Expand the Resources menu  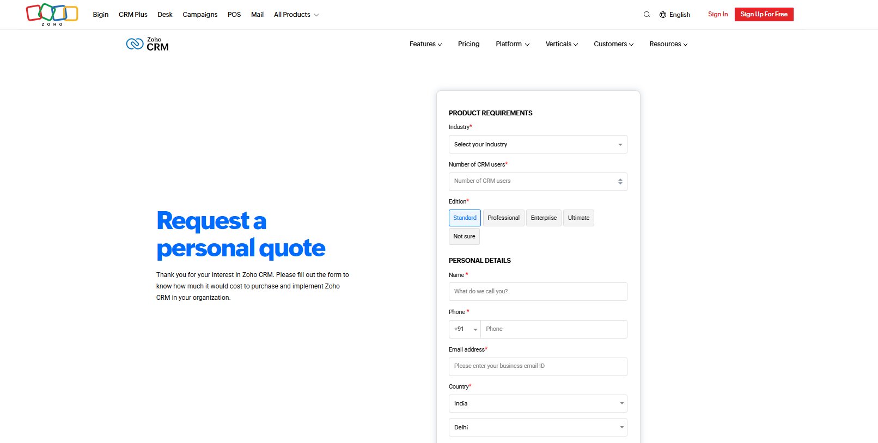point(668,44)
